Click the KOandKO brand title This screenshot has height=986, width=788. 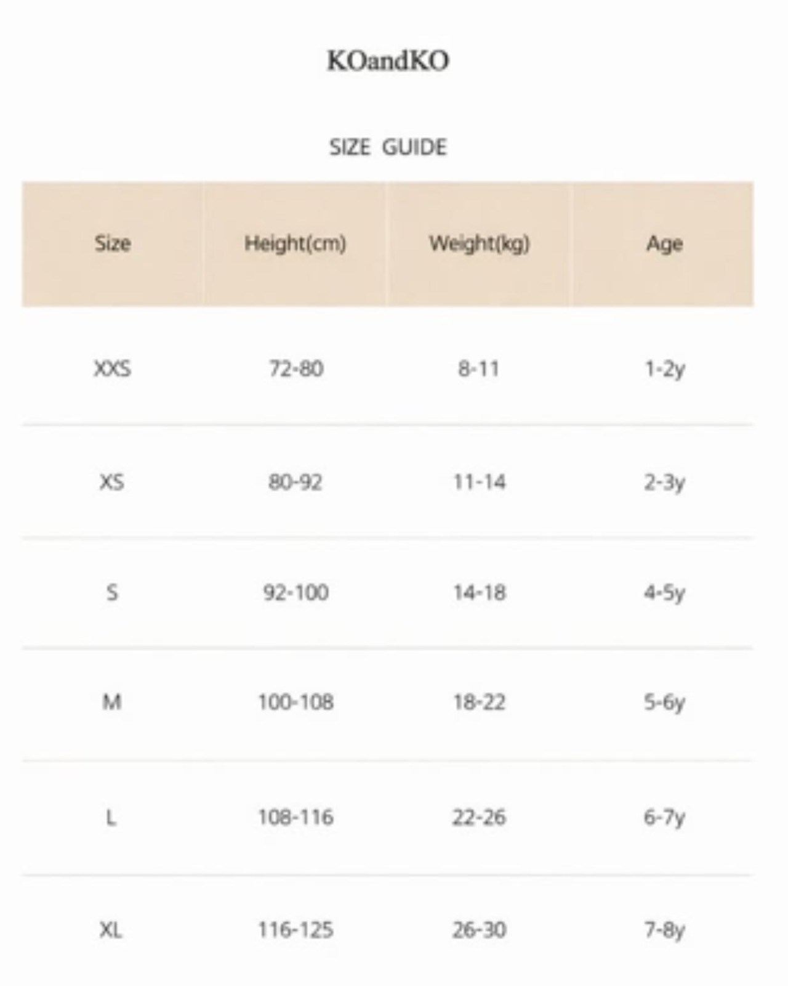[x=388, y=60]
